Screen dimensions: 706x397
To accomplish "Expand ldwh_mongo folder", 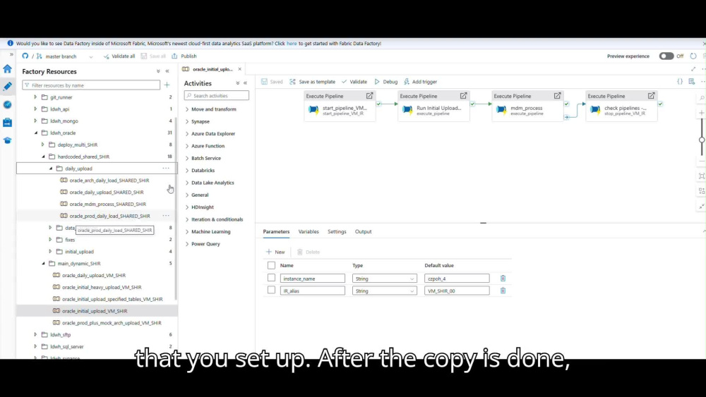I will click(x=35, y=121).
